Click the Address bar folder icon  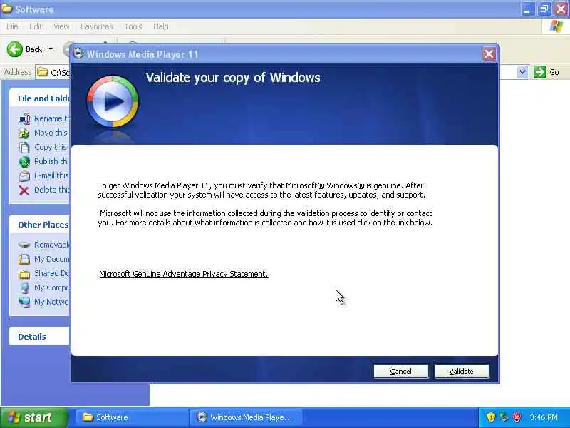(43, 72)
